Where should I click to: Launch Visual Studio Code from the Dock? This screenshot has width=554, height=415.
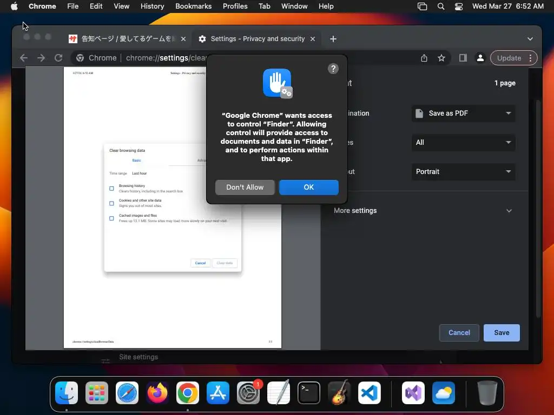(x=369, y=393)
